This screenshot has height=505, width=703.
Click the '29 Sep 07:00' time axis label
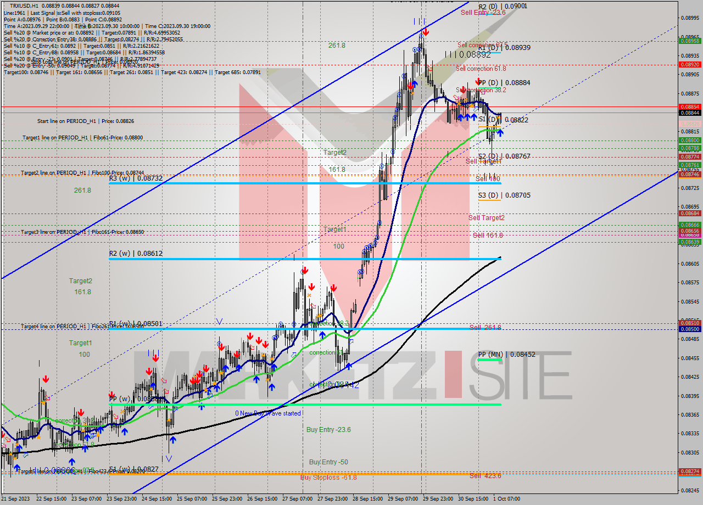403,499
